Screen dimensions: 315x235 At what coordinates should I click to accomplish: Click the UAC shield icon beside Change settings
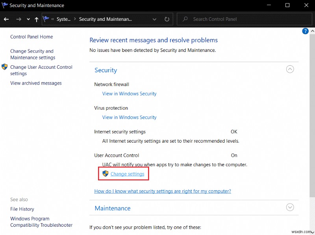pos(105,174)
